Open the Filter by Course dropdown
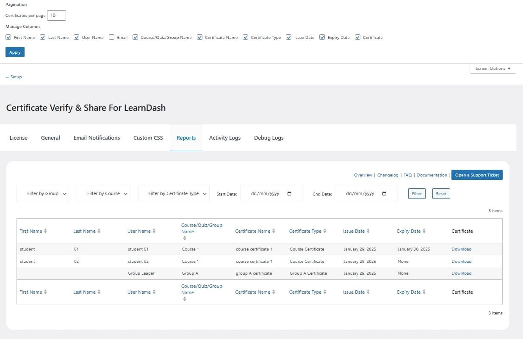Screen dimensions: 523x339 point(103,193)
